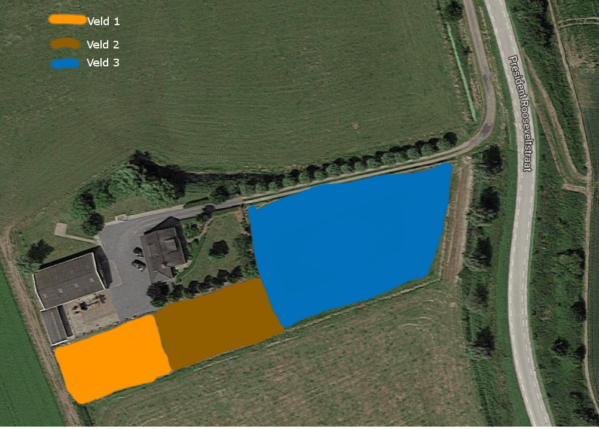Click the 'Veld 2' legend label
The height and width of the screenshot is (429, 599).
(103, 45)
